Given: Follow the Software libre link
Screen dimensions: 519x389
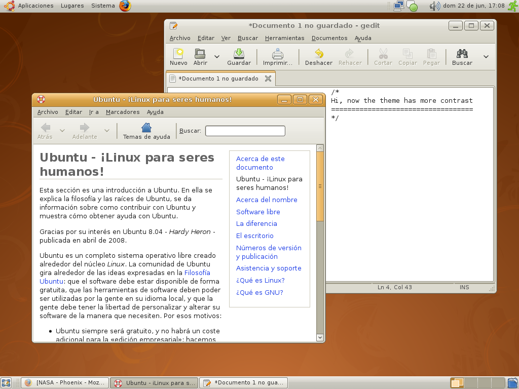Looking at the screenshot, I should click(258, 212).
